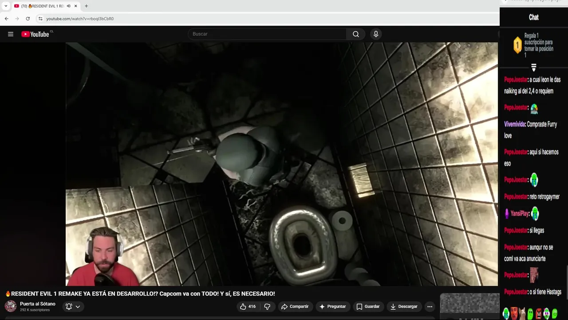Dislike the video with thumbs down

tap(267, 306)
